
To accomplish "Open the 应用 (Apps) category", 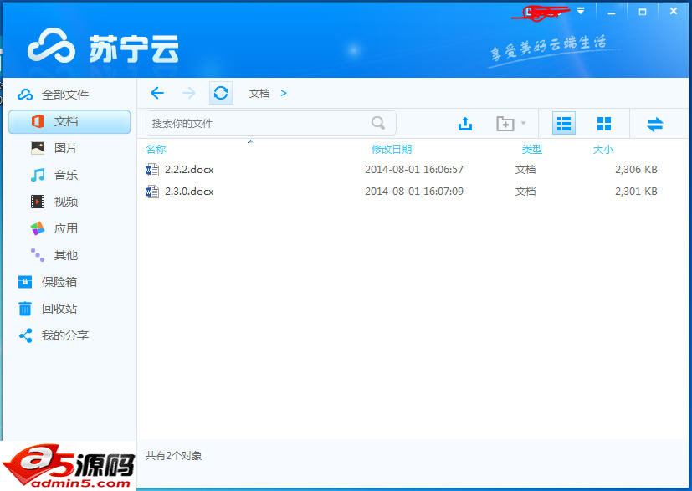I will (x=64, y=228).
